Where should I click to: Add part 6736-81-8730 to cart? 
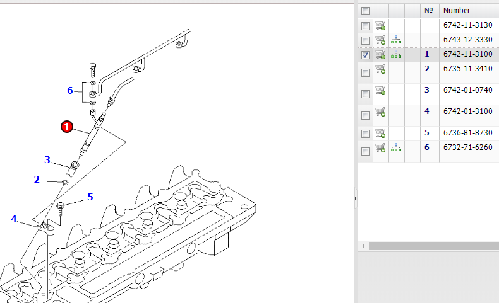(380, 133)
